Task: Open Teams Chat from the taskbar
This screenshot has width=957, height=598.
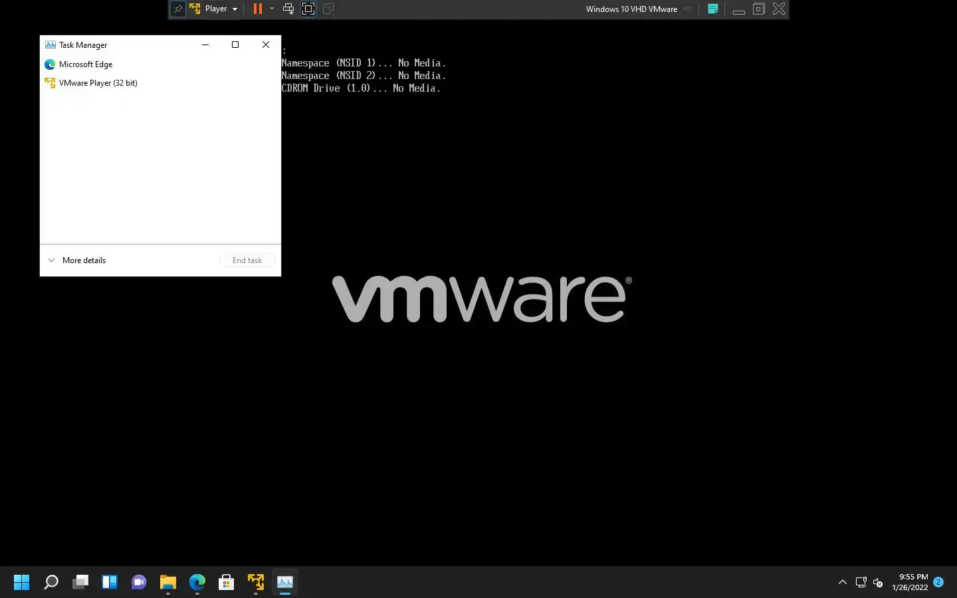Action: [x=139, y=583]
